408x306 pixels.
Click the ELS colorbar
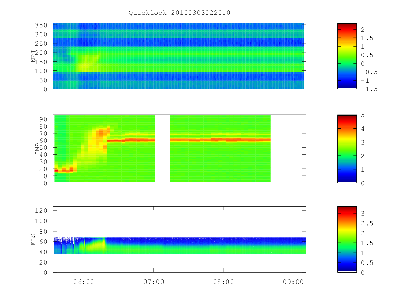click(x=347, y=239)
